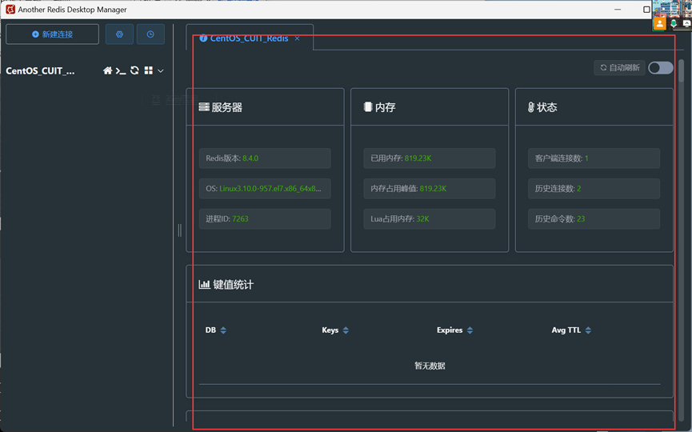The image size is (692, 432).
Task: Click the sidebar resize handle divider grip
Action: [x=180, y=230]
